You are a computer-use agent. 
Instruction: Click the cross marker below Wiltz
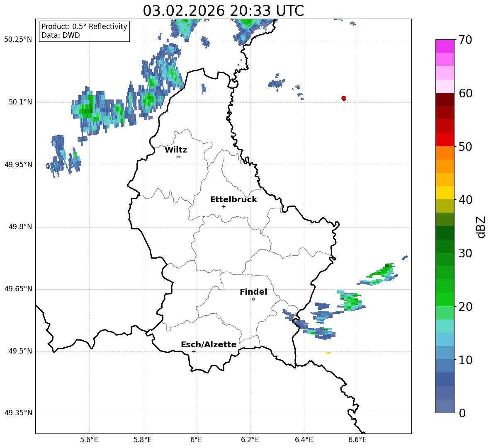178,157
